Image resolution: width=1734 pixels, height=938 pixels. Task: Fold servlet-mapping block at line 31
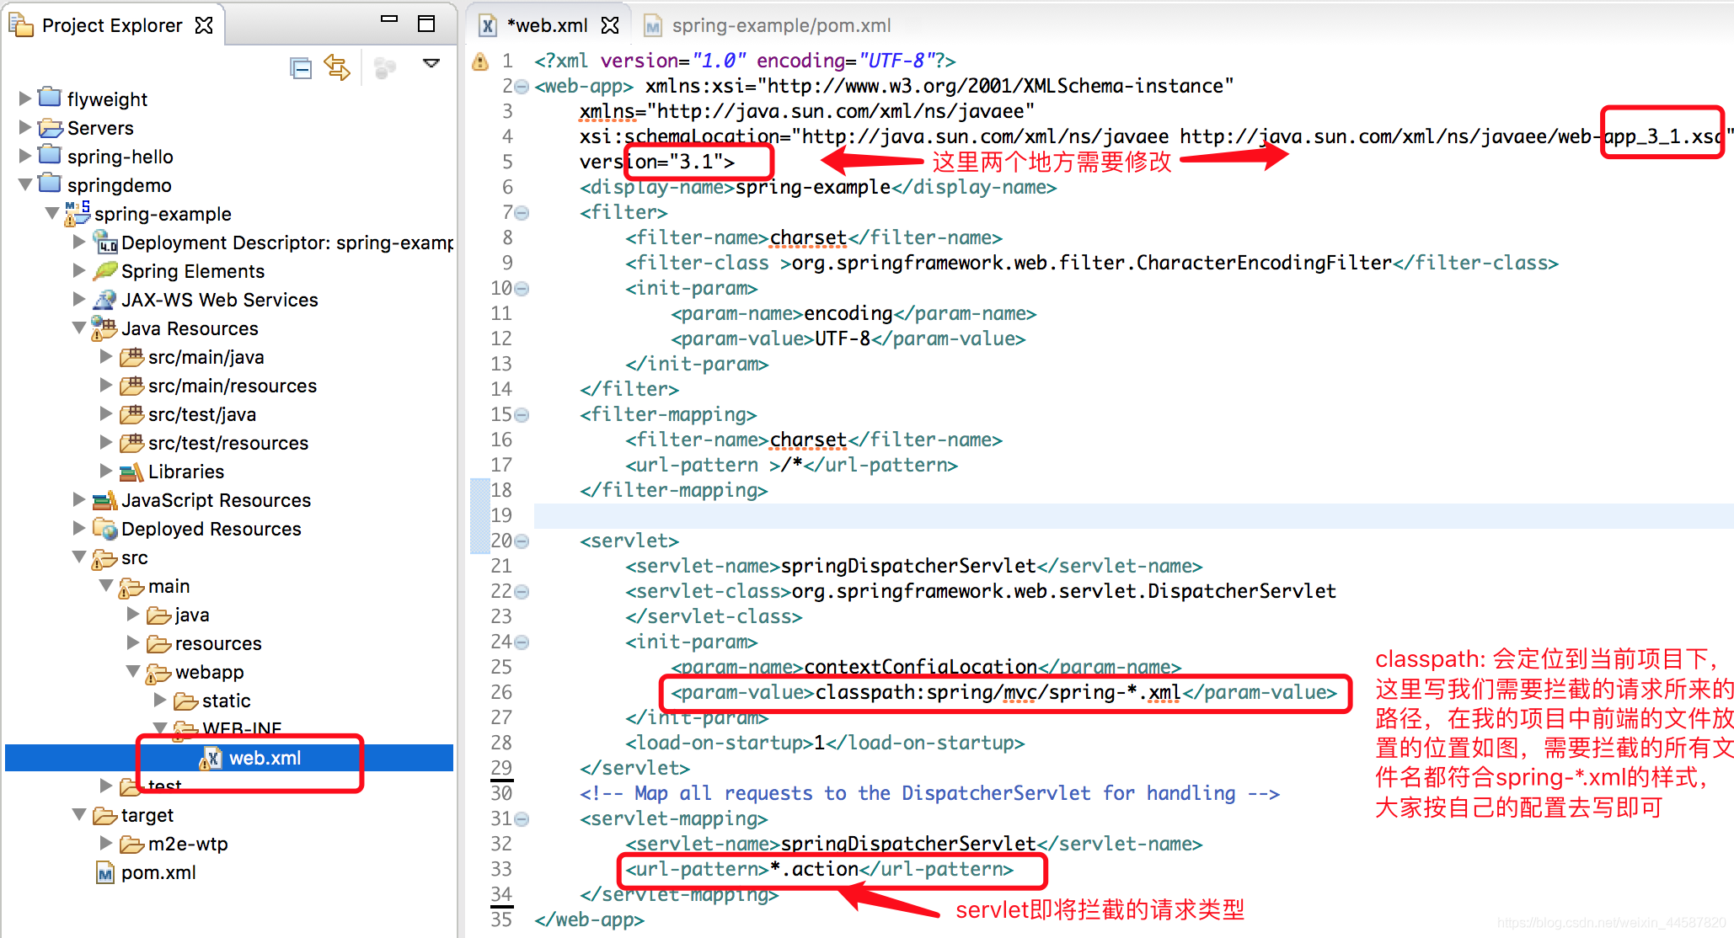(522, 819)
